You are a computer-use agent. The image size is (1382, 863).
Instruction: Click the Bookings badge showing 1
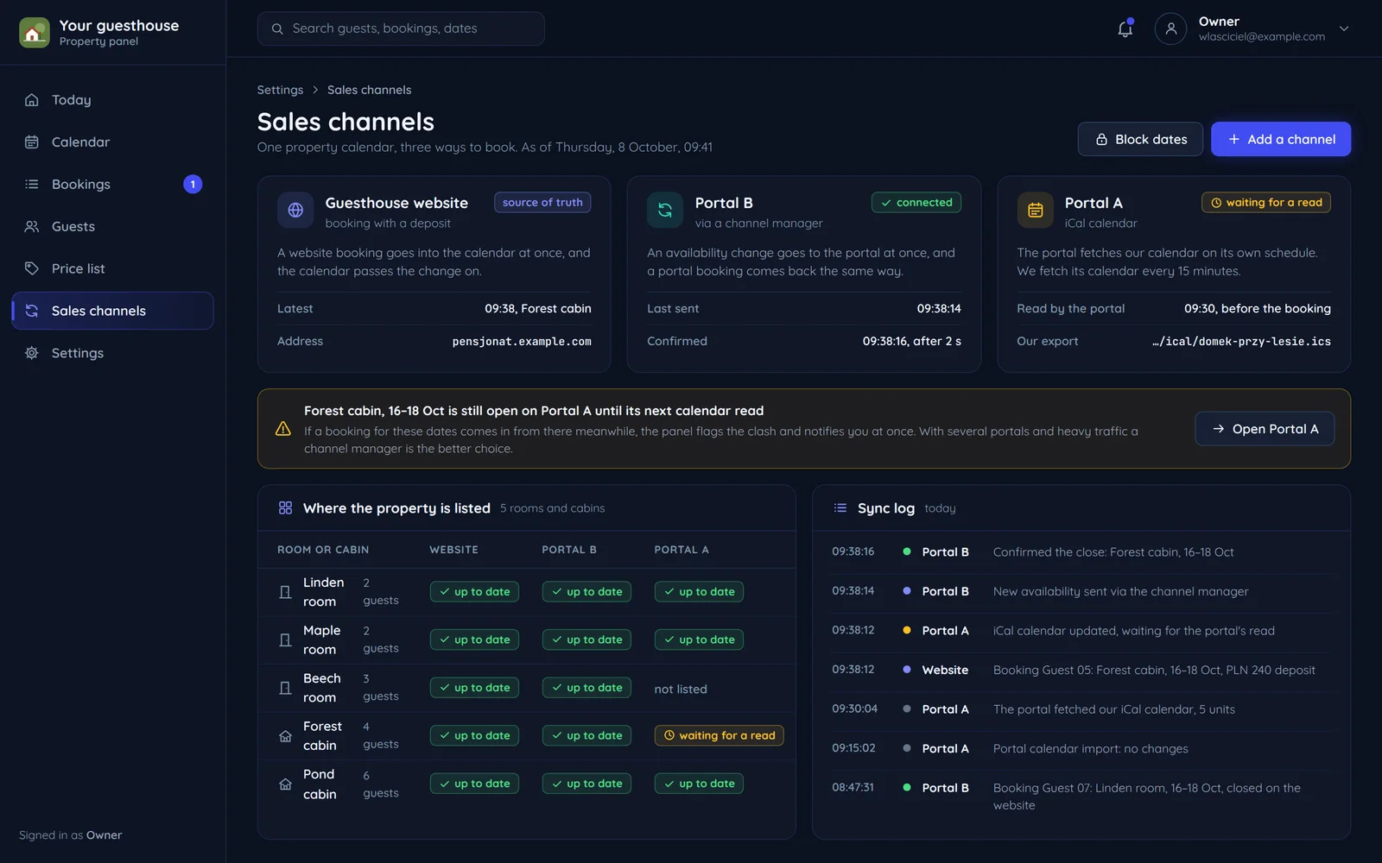tap(193, 184)
